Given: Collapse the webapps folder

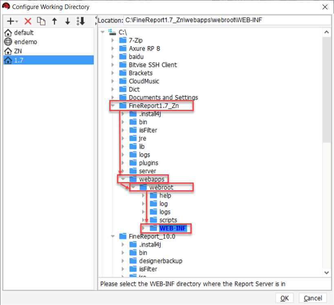Looking at the screenshot, I should 123,179.
